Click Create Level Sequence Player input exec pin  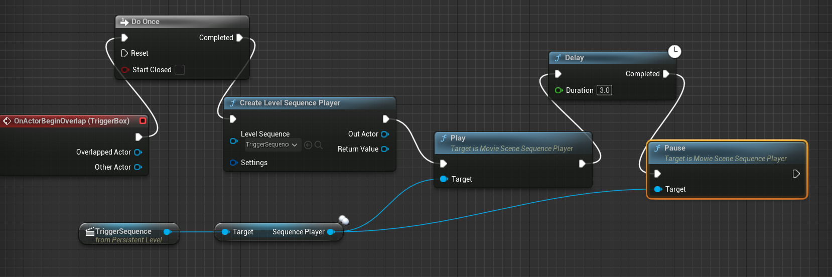click(233, 119)
